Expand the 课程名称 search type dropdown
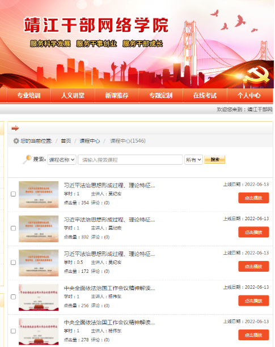The image size is (275, 347). [x=62, y=160]
